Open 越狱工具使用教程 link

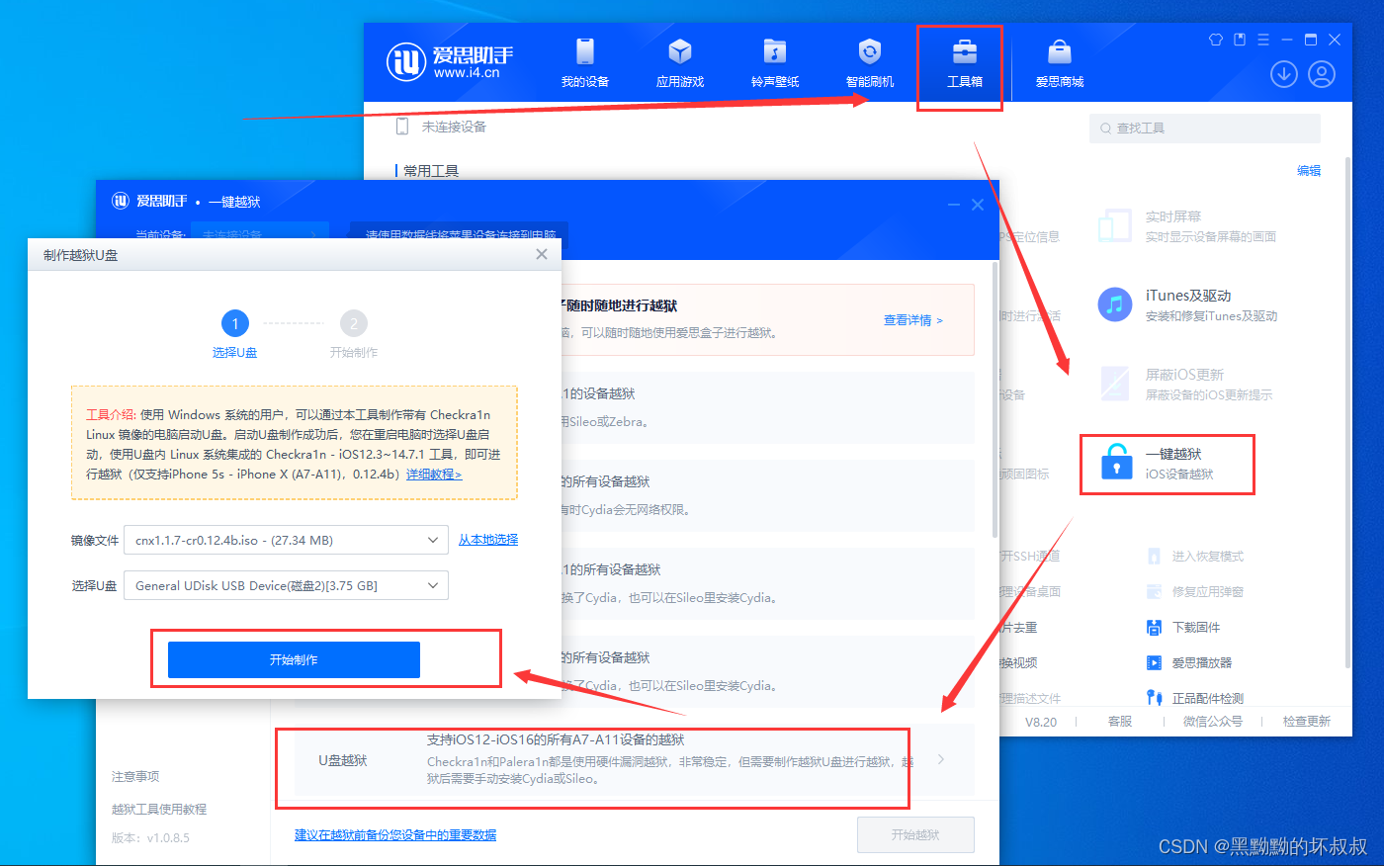point(159,810)
